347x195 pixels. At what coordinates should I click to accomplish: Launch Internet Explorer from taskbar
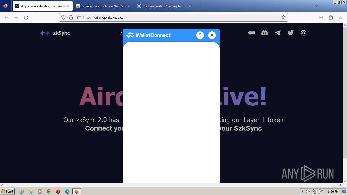[21, 191]
